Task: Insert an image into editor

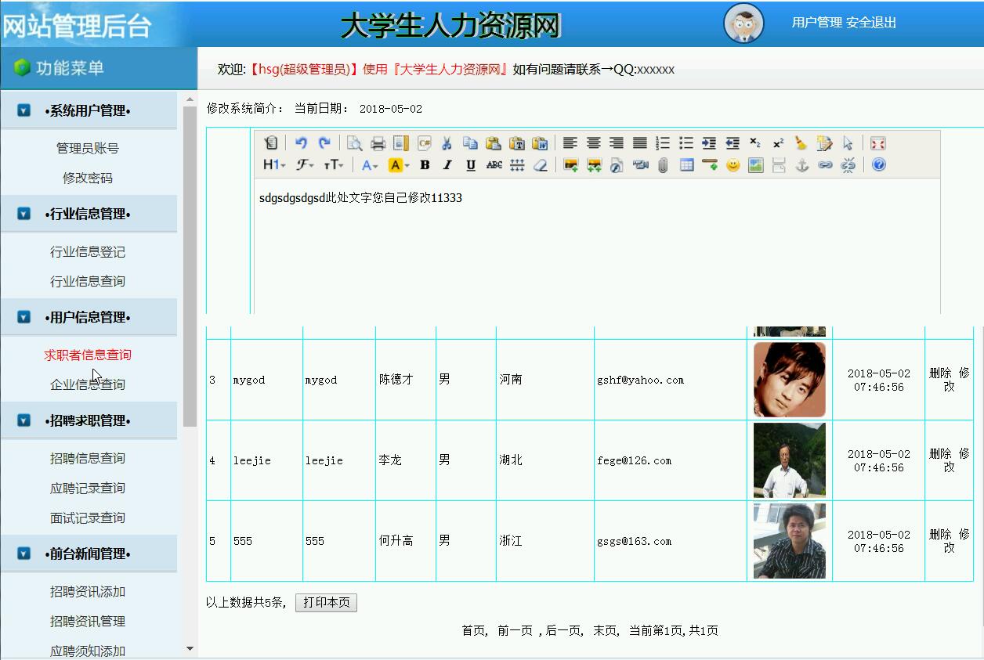Action: coord(570,164)
